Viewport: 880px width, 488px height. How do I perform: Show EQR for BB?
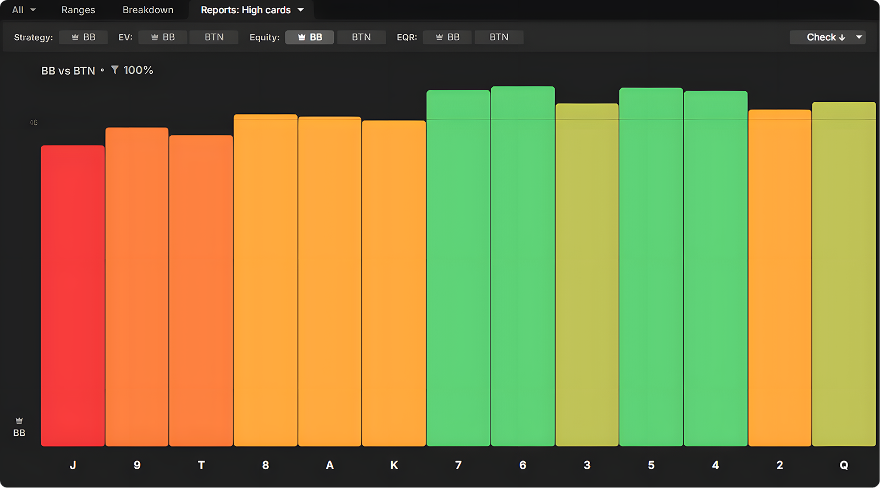click(x=447, y=37)
